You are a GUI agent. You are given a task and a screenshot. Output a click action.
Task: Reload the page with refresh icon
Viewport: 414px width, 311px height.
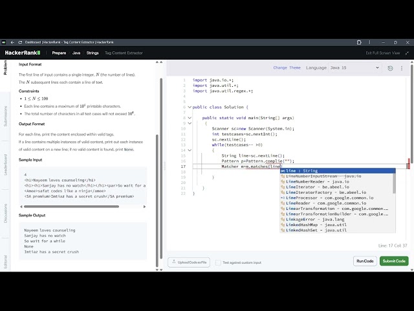click(20, 42)
